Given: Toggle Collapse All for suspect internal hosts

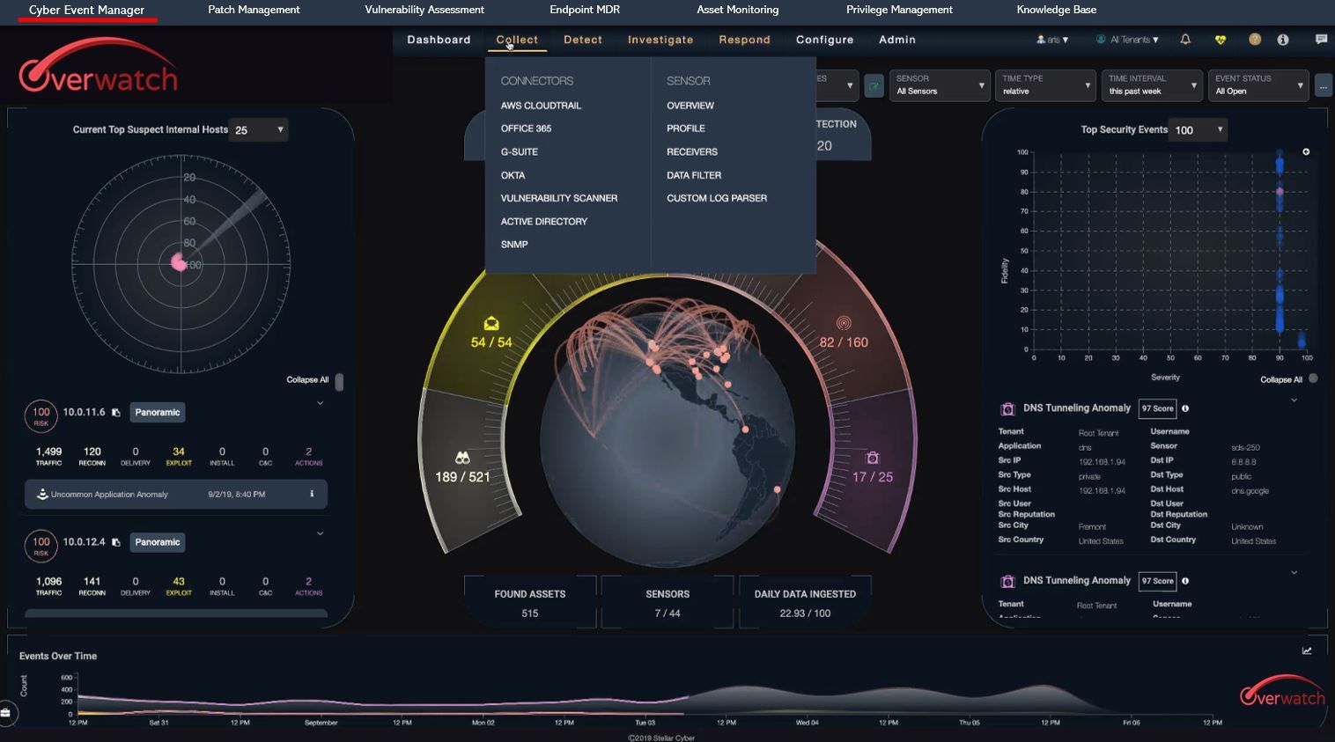Looking at the screenshot, I should click(339, 381).
